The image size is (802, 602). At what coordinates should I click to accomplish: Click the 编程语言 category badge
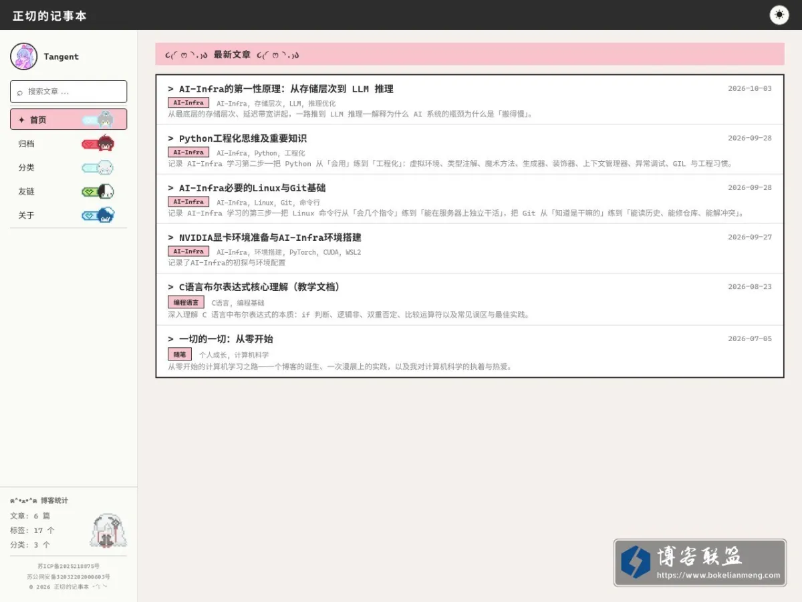tap(186, 302)
